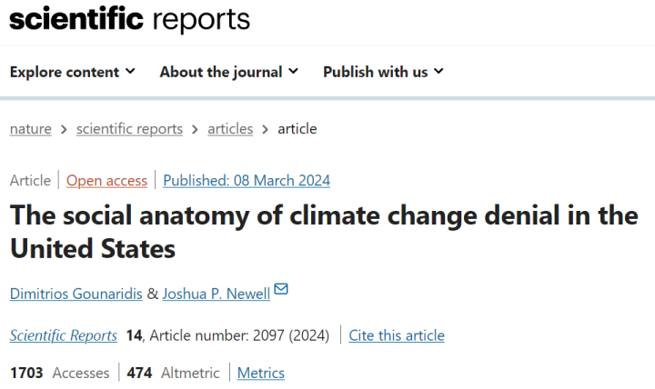The height and width of the screenshot is (389, 655).
Task: Go to the nature breadcrumb link
Action: tap(30, 129)
